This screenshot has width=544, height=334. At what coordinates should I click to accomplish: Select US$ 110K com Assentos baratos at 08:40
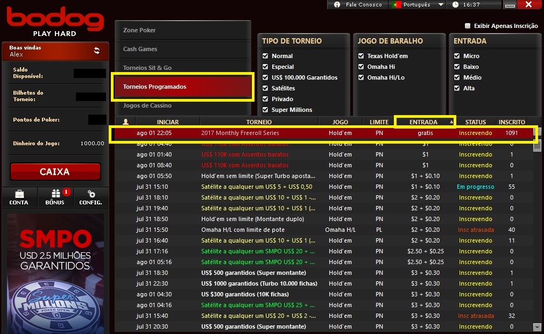pos(324,165)
